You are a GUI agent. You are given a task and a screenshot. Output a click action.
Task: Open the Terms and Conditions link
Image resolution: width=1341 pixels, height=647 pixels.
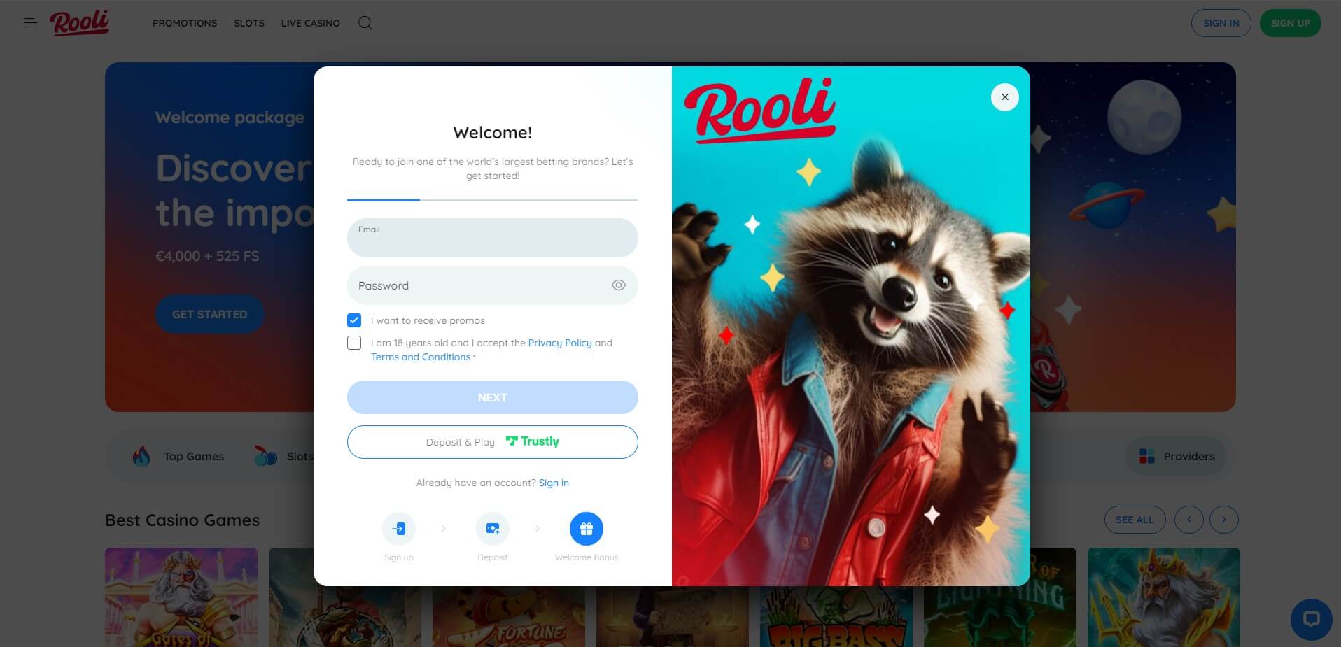coord(421,357)
